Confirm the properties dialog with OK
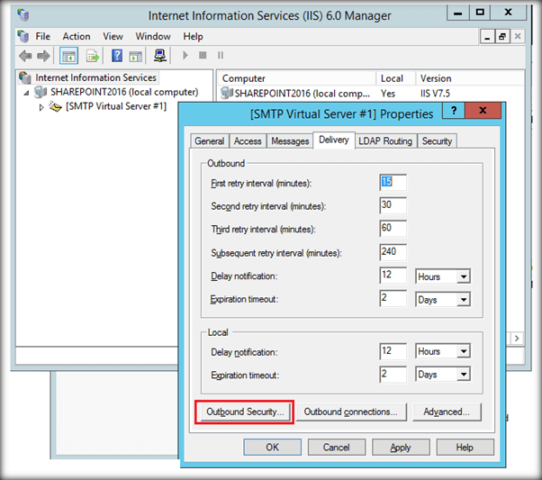Viewport: 542px width, 480px height. [273, 448]
